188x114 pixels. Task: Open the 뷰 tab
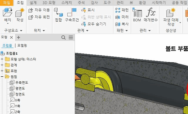pos(131,3)
